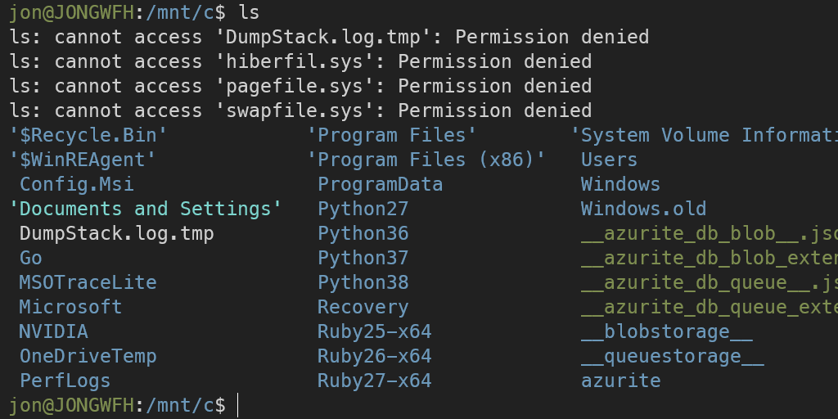The height and width of the screenshot is (419, 838).
Task: Click the '$Recycle.Bin' entry
Action: point(88,135)
